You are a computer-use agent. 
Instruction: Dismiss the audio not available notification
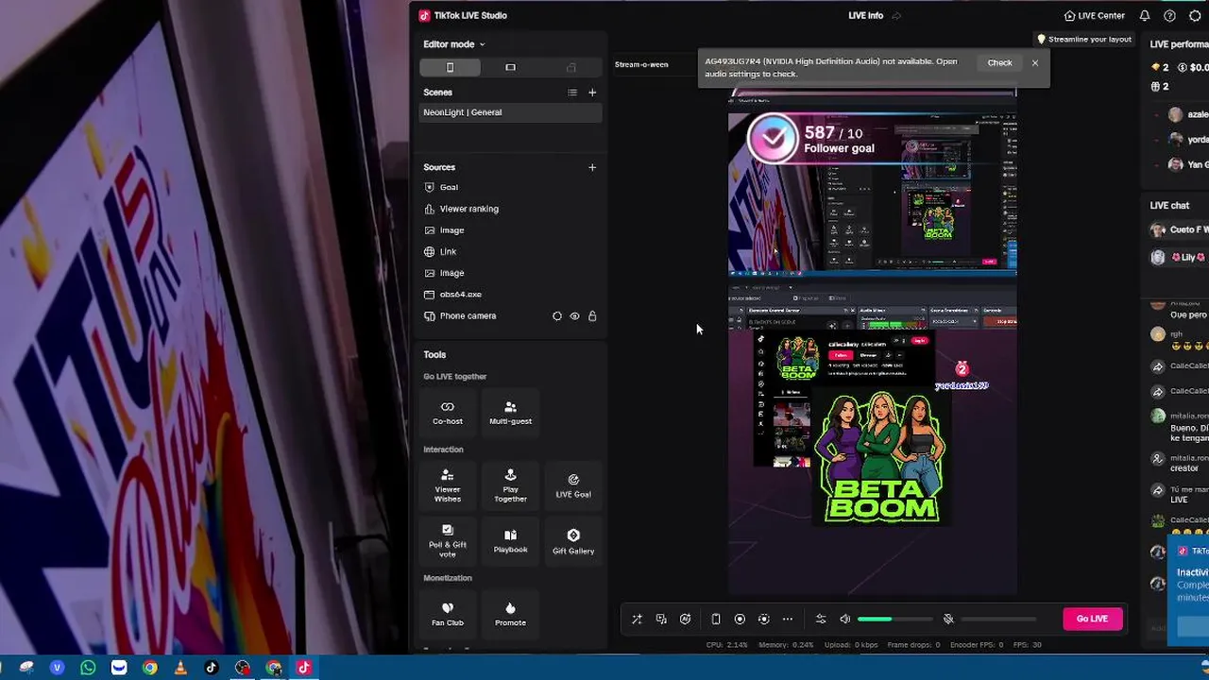(1035, 63)
